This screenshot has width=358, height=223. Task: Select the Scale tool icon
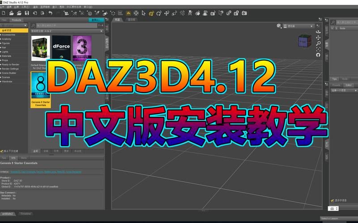tap(175, 13)
